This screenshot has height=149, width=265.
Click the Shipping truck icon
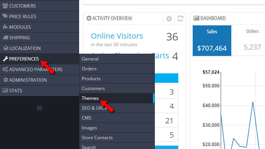[5, 37]
